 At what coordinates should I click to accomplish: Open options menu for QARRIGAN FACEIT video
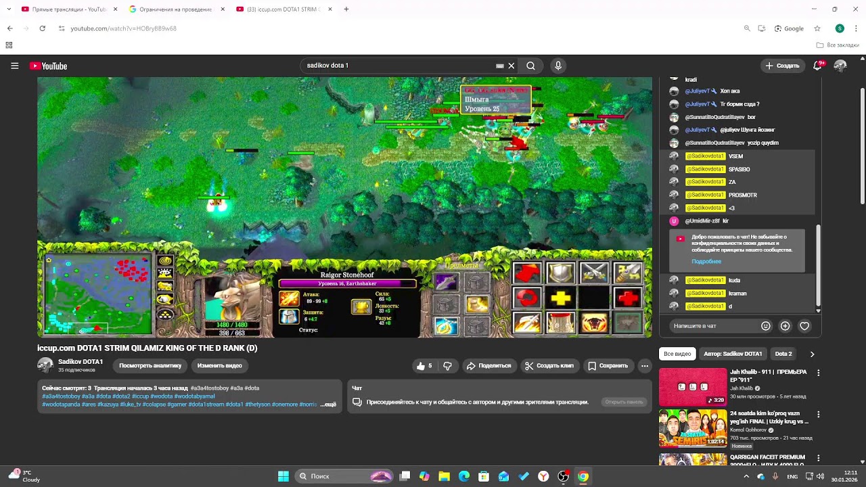[818, 457]
